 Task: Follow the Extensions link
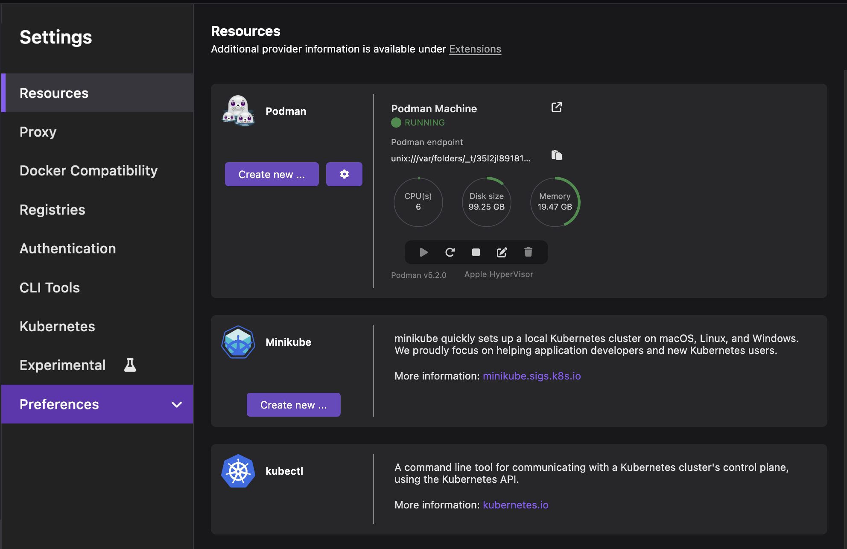coord(475,49)
